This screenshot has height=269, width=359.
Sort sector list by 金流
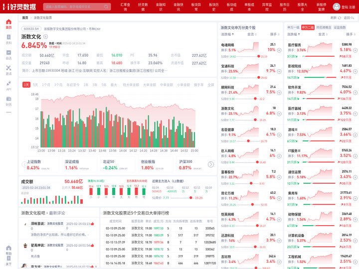pyautogui.click(x=323, y=34)
